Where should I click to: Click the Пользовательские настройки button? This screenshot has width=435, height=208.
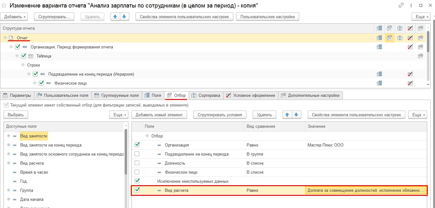(268, 17)
